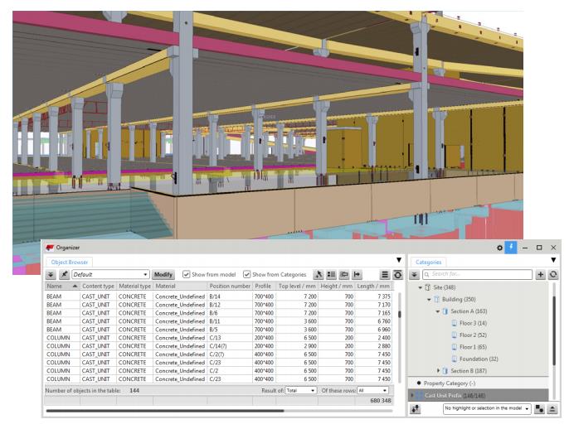Image resolution: width=569 pixels, height=424 pixels.
Task: Click the Foundation node icon
Action: click(x=454, y=359)
